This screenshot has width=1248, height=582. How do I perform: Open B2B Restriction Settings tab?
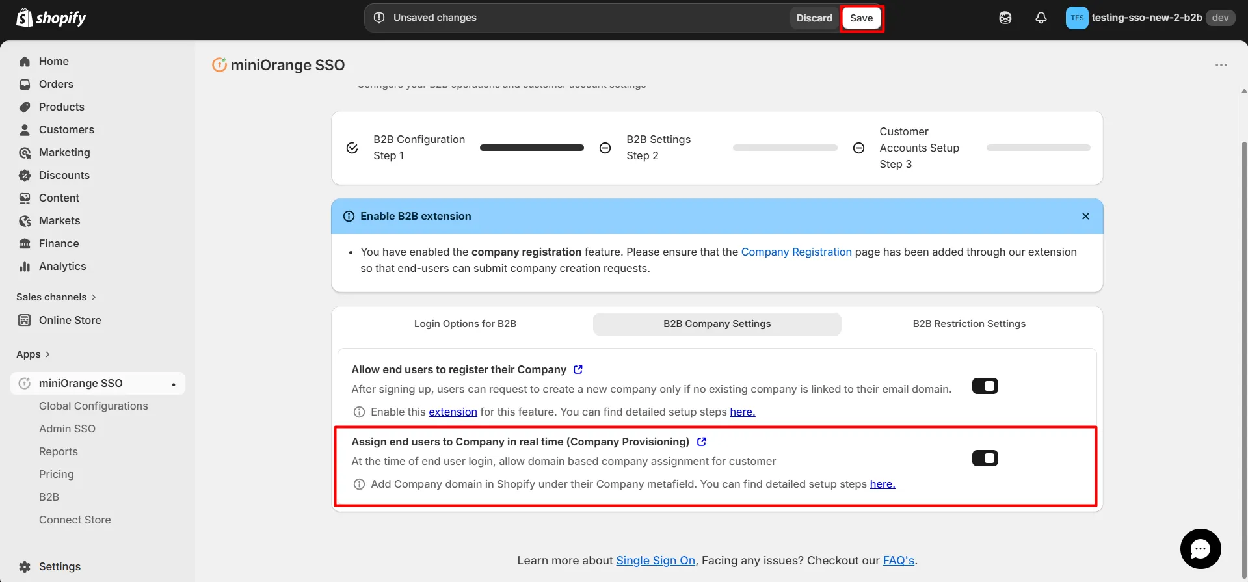pos(969,324)
